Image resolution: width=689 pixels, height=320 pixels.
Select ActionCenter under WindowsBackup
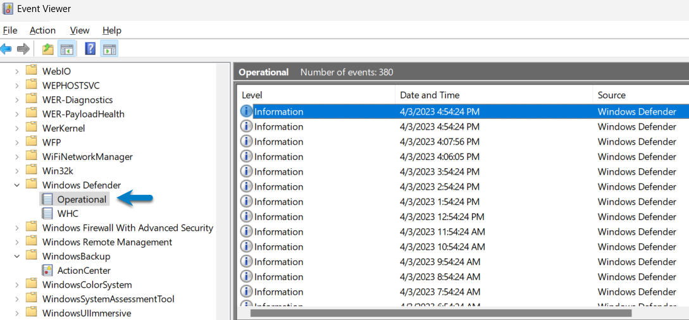click(84, 271)
